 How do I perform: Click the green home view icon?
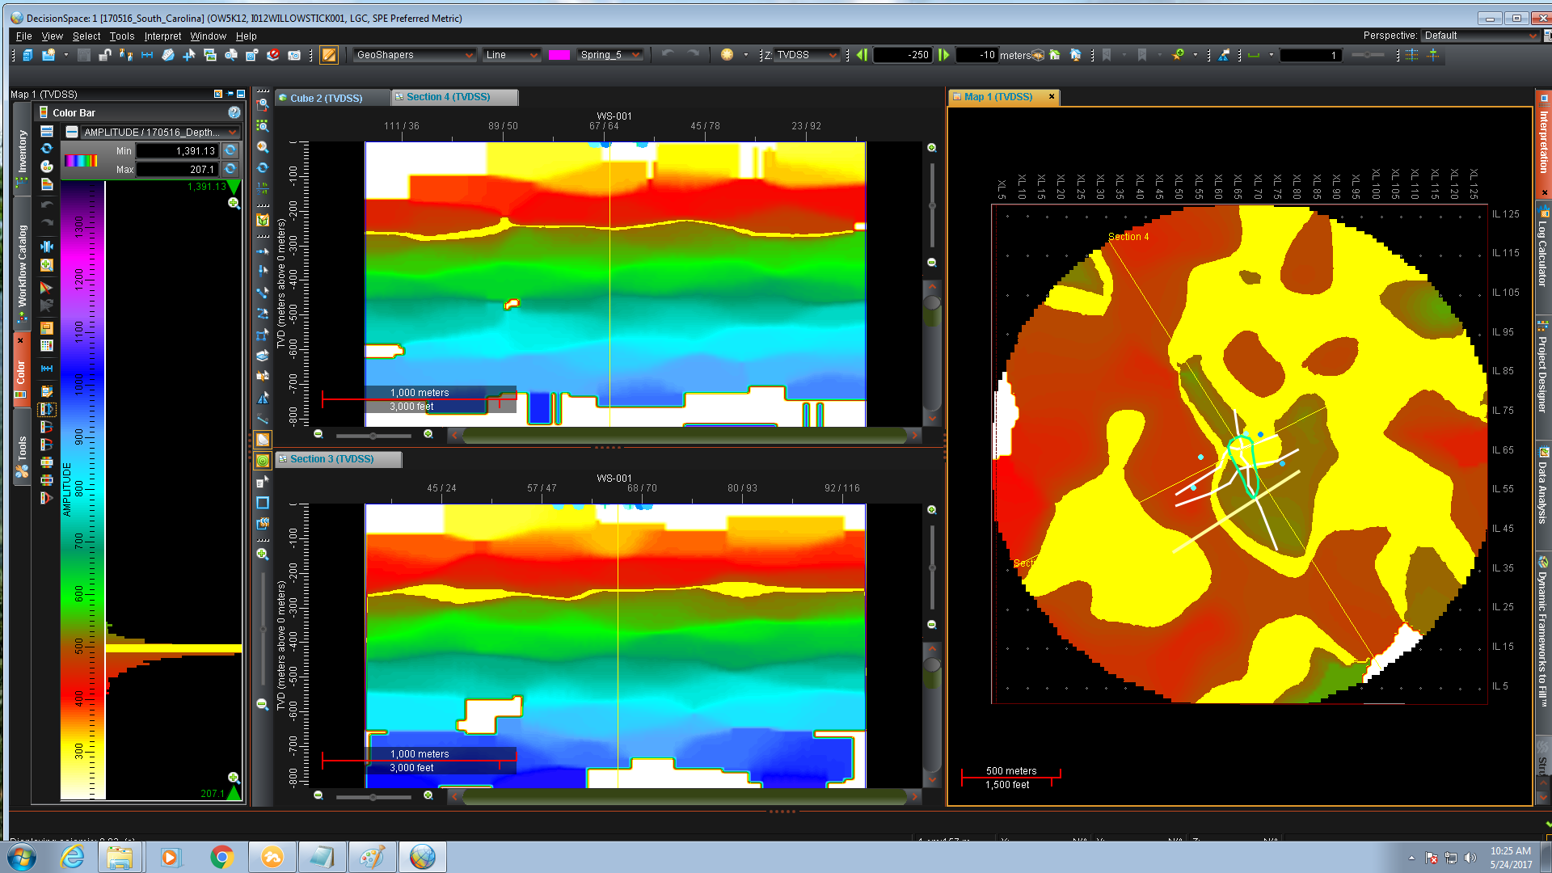coord(1055,55)
